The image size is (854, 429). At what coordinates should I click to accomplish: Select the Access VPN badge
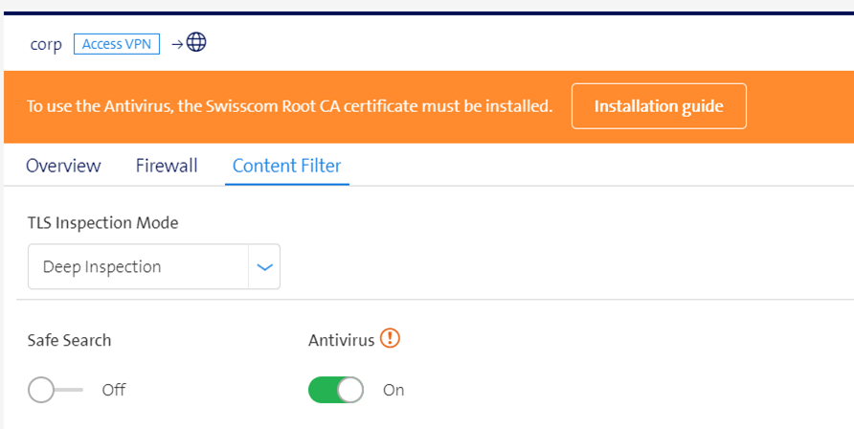click(117, 44)
